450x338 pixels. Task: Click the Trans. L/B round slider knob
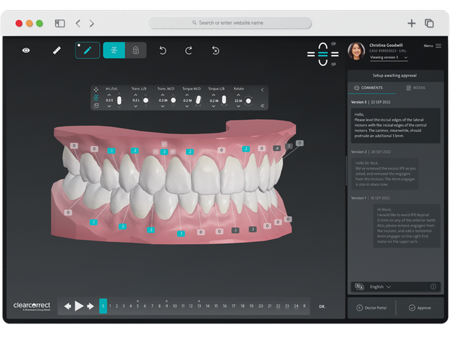pyautogui.click(x=146, y=100)
